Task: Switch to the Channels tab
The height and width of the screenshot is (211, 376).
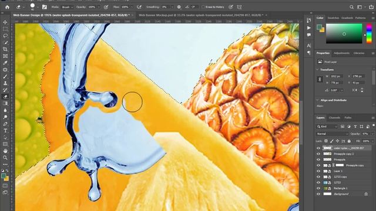Action: (x=334, y=118)
